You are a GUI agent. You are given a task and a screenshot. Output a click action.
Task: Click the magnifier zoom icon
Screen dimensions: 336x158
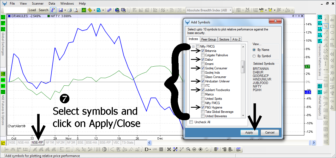[188, 149]
